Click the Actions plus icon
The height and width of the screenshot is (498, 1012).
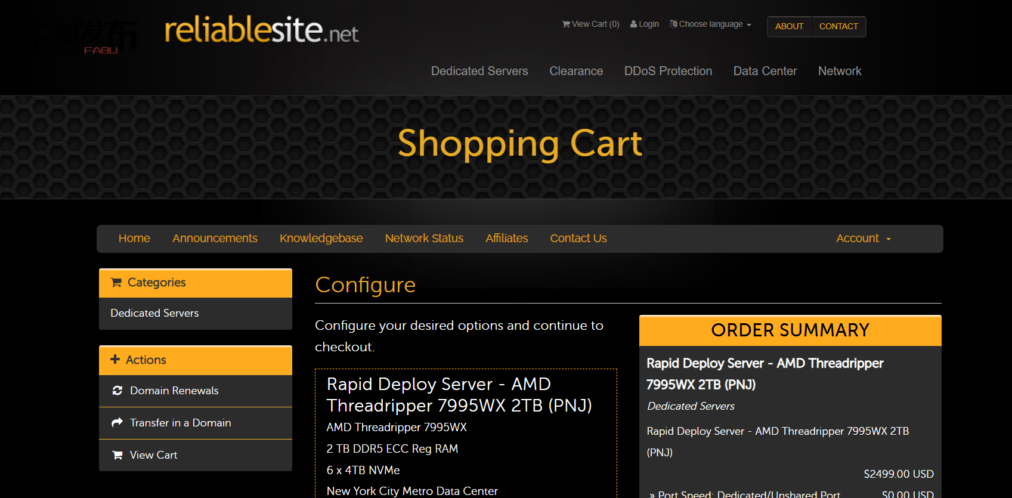coord(115,360)
